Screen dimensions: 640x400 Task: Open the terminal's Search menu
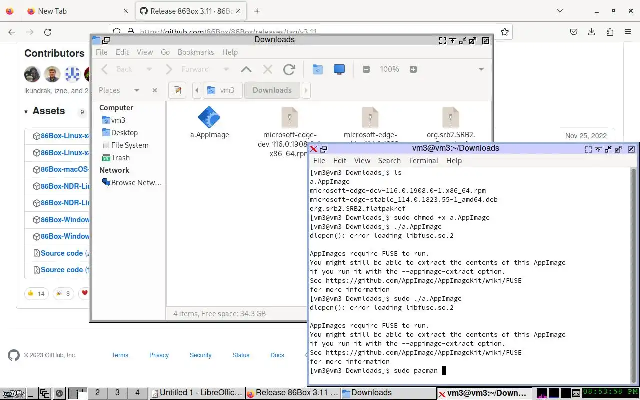pyautogui.click(x=389, y=161)
